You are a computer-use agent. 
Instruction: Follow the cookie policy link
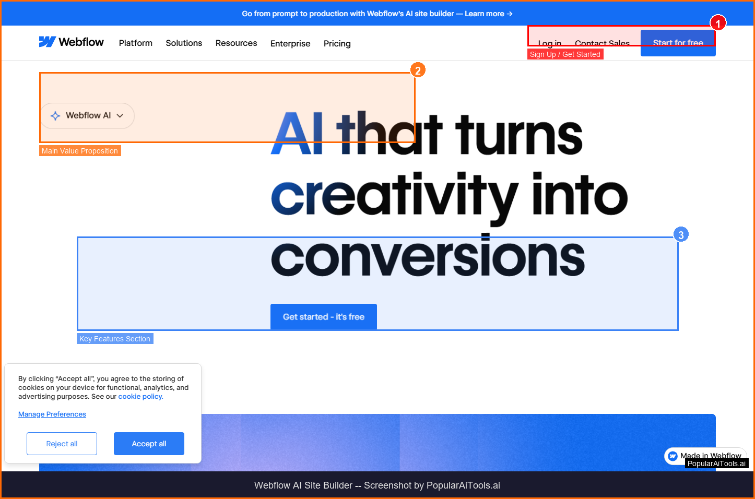pyautogui.click(x=140, y=397)
